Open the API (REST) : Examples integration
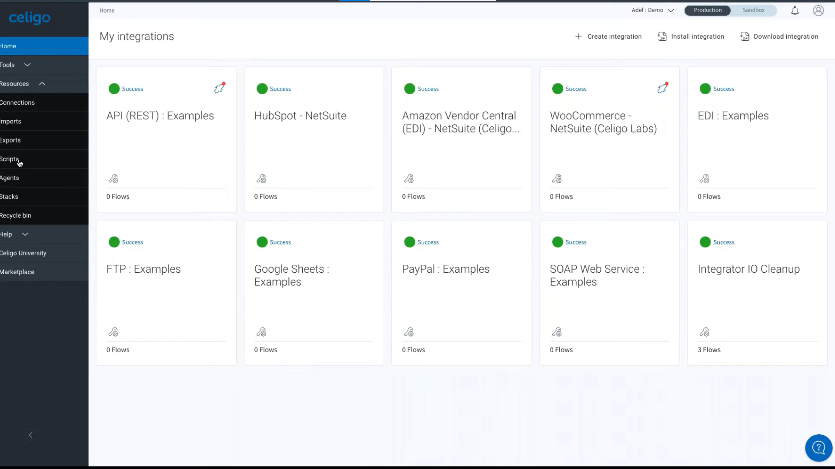Screen dimensions: 835x469 (160, 116)
